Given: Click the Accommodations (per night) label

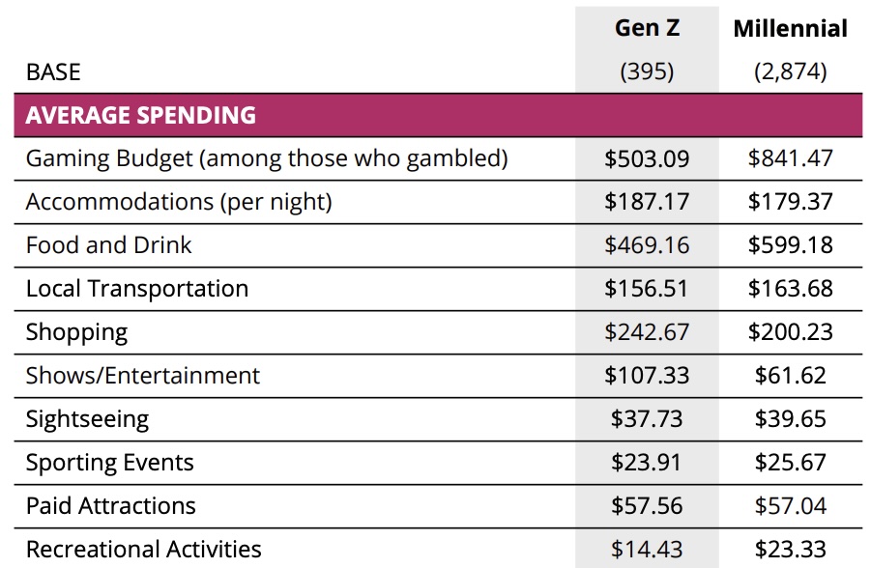Looking at the screenshot, I should (x=179, y=202).
